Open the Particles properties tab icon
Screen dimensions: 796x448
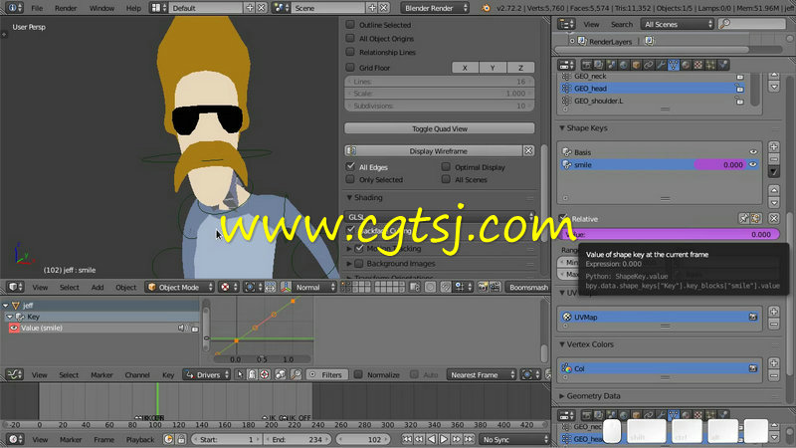[x=710, y=65]
